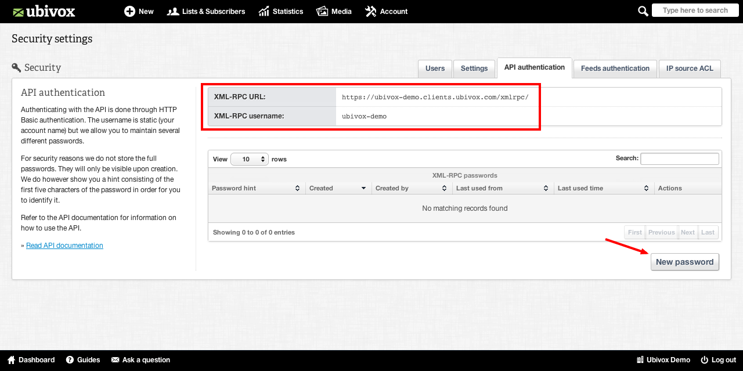
Task: Click the Next pagination button
Action: point(688,232)
